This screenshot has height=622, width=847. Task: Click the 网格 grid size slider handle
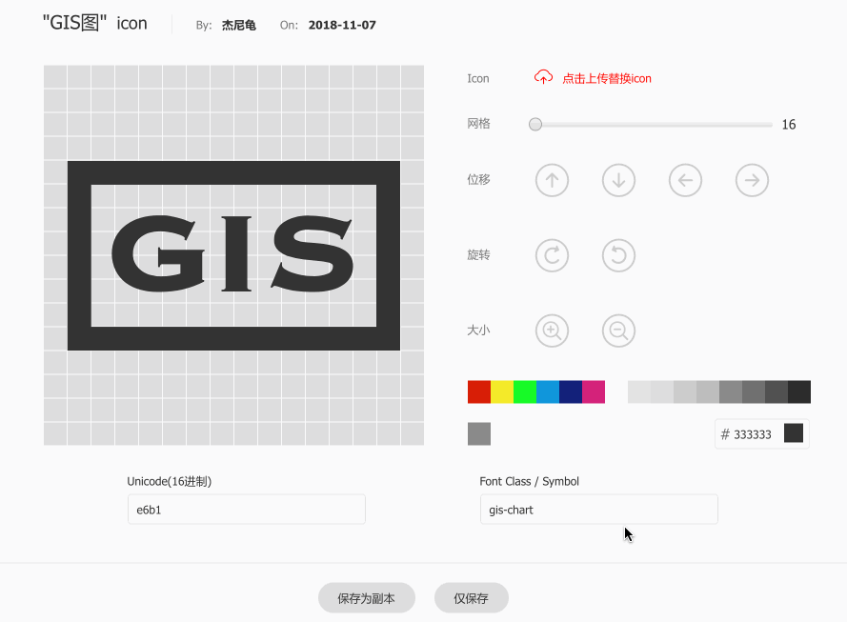[535, 124]
